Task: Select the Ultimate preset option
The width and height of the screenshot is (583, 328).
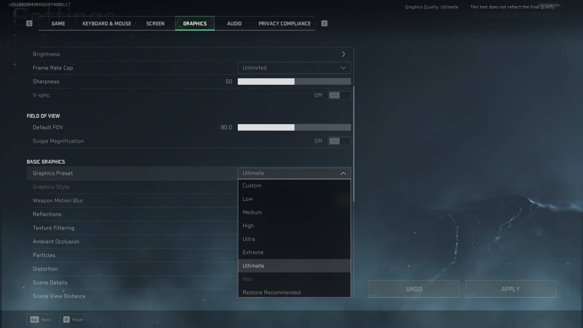Action: pyautogui.click(x=294, y=266)
